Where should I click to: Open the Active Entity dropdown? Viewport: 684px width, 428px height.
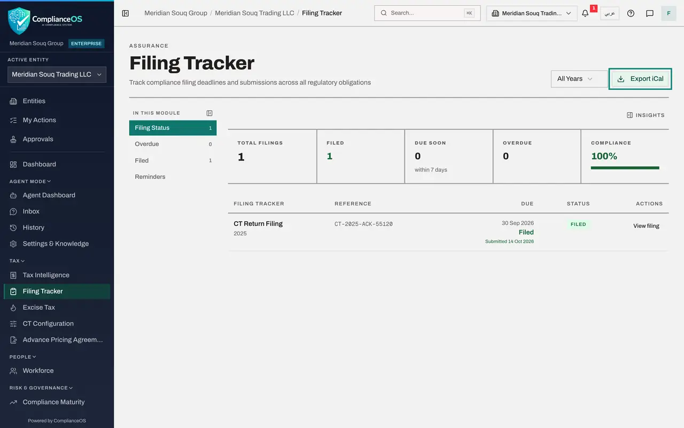[x=57, y=74]
